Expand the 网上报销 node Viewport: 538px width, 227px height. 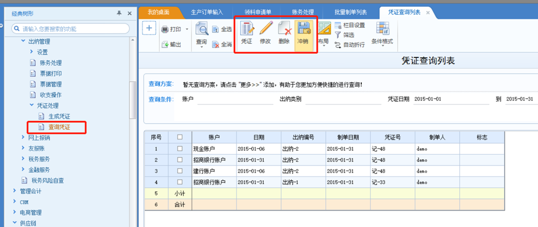point(23,138)
